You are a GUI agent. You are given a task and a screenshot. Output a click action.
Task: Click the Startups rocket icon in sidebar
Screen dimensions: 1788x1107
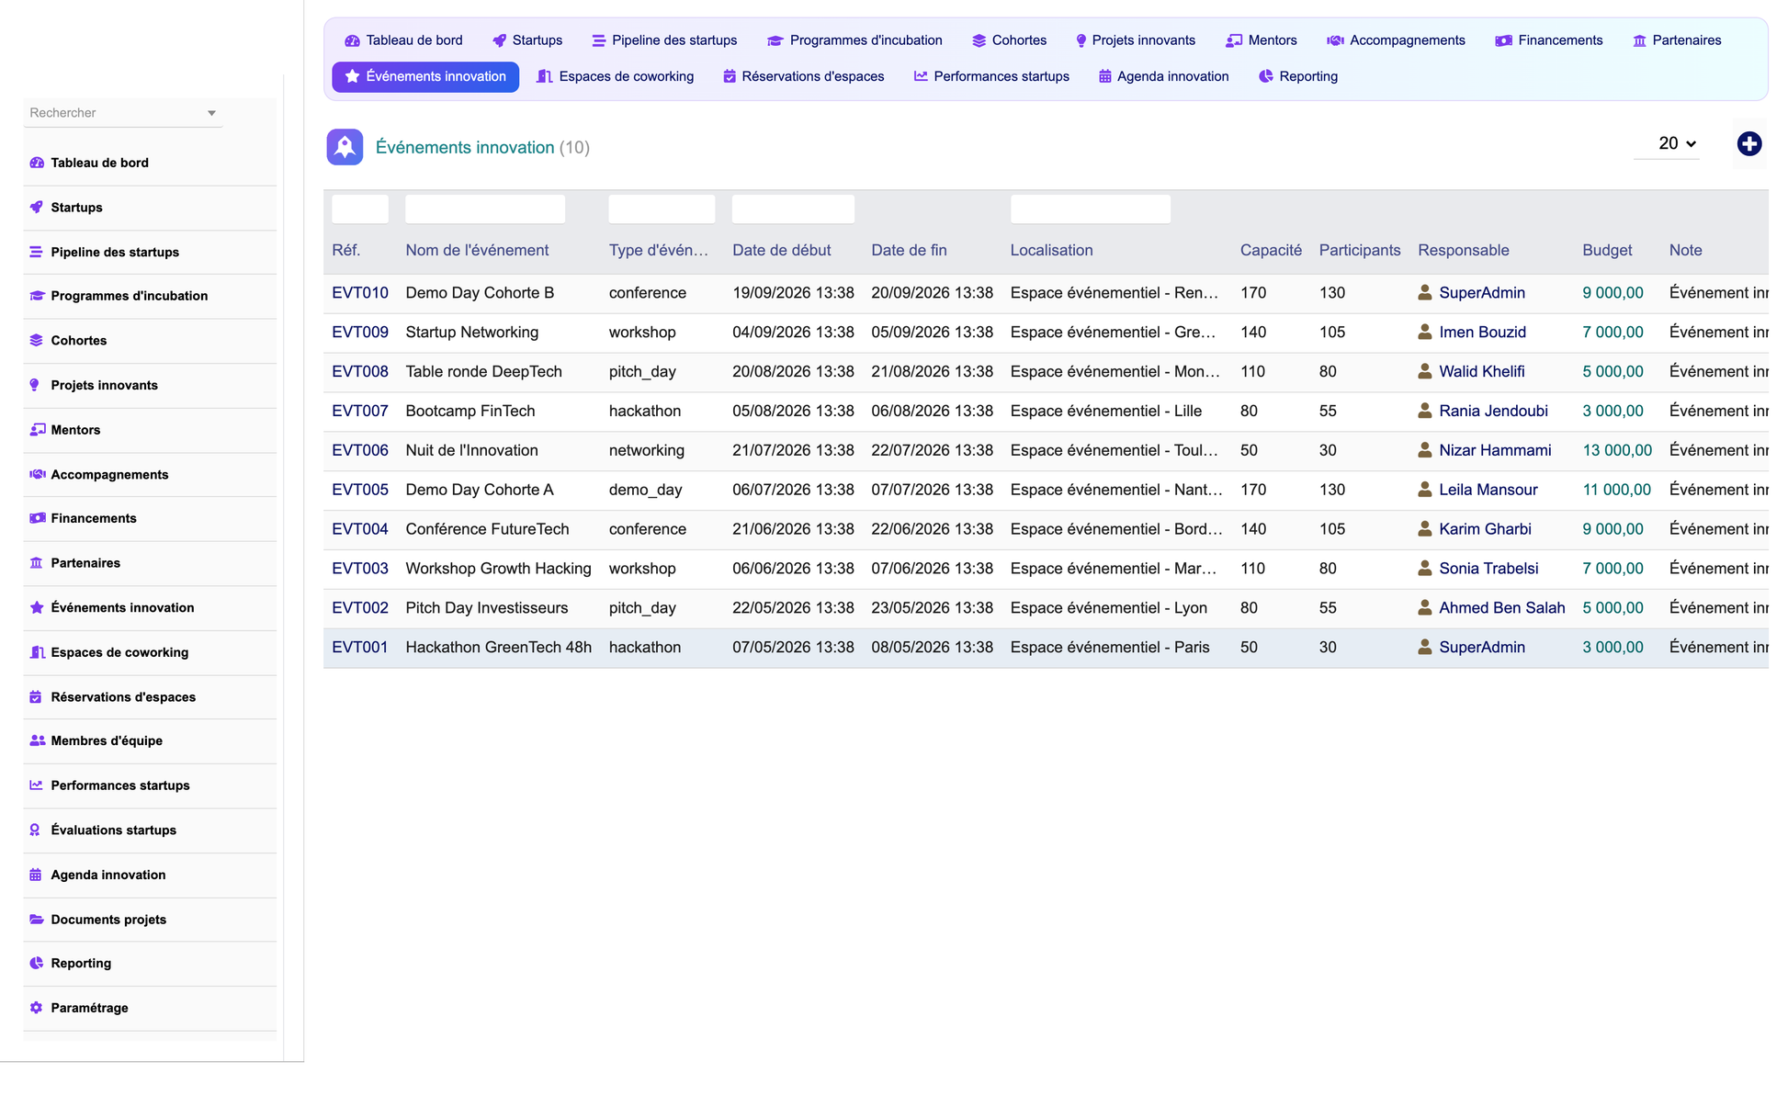pyautogui.click(x=37, y=208)
